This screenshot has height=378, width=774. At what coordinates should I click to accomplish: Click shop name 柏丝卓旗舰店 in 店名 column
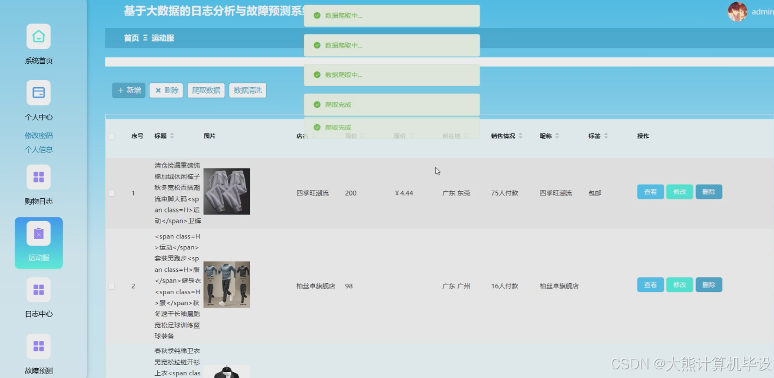point(316,286)
